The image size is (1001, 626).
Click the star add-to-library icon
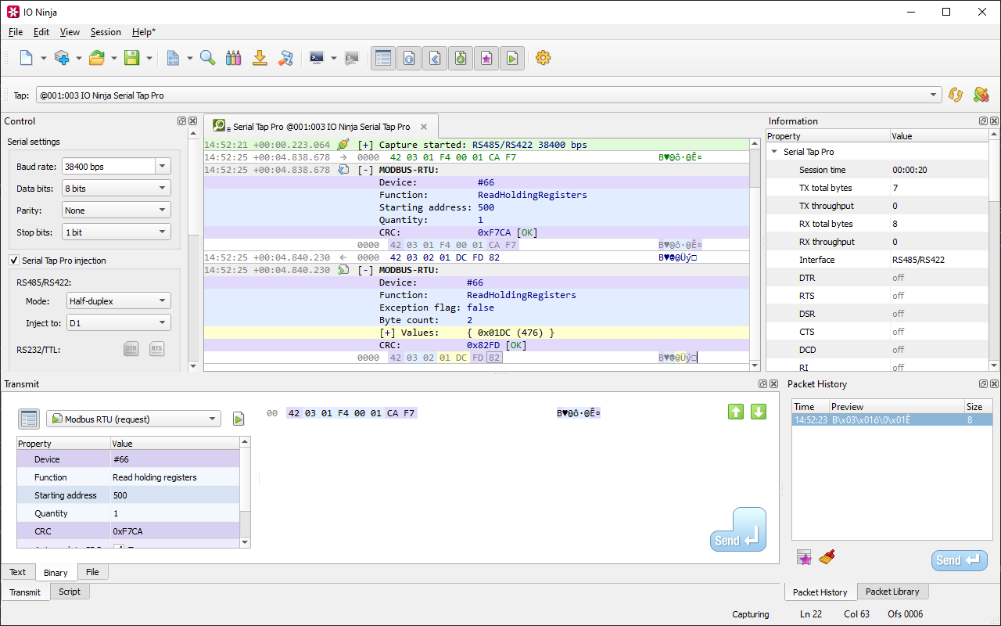coord(804,557)
